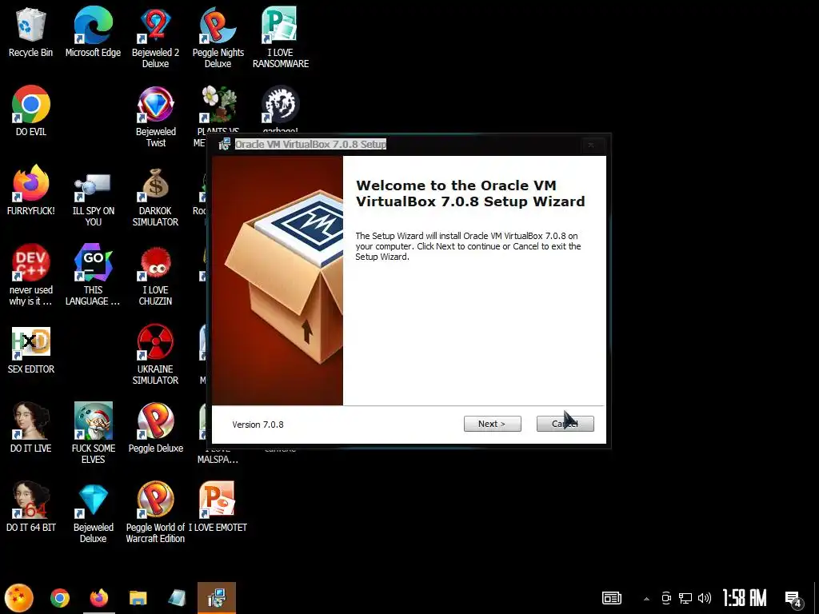Screen dimensions: 819x614
Task: Select the Plants vs Zombies flower shortcut
Action: pyautogui.click(x=218, y=105)
